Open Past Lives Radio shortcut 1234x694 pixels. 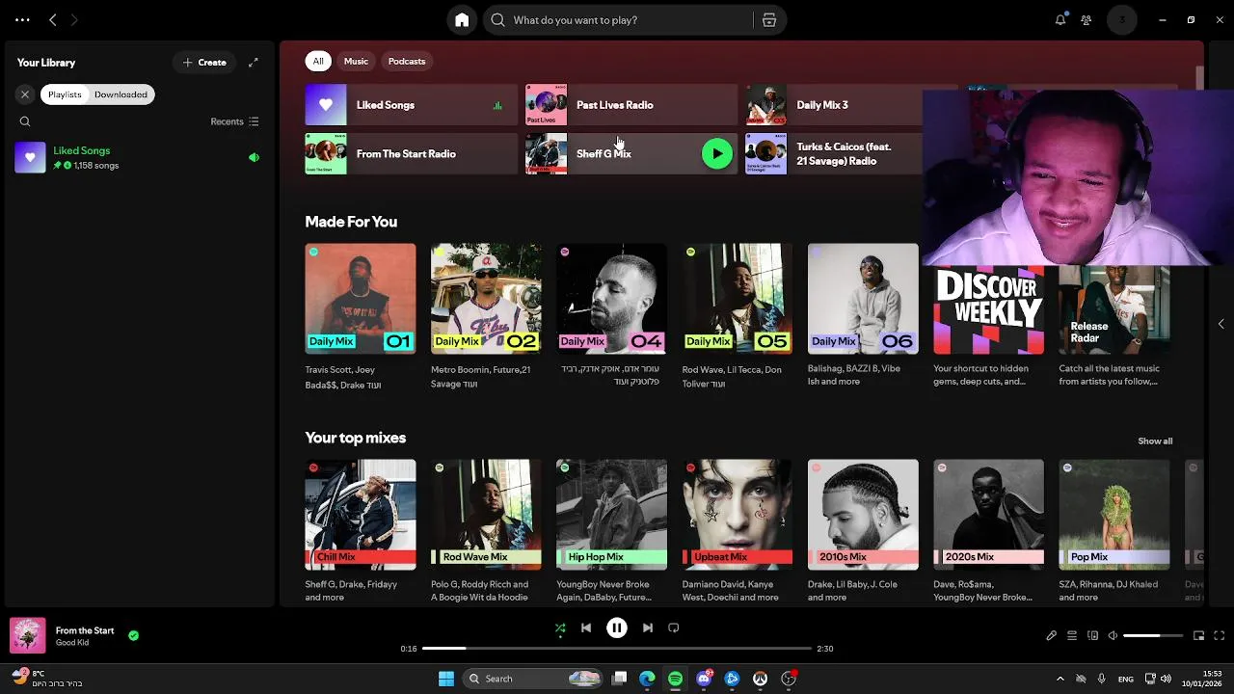click(x=630, y=105)
